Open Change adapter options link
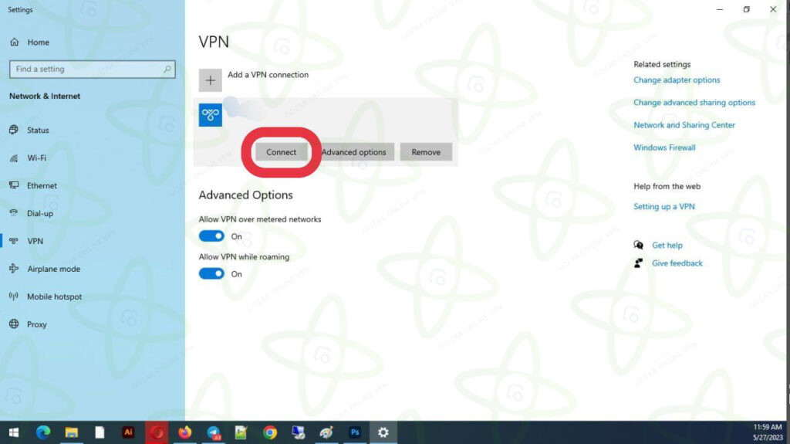The height and width of the screenshot is (444, 790). coord(677,80)
